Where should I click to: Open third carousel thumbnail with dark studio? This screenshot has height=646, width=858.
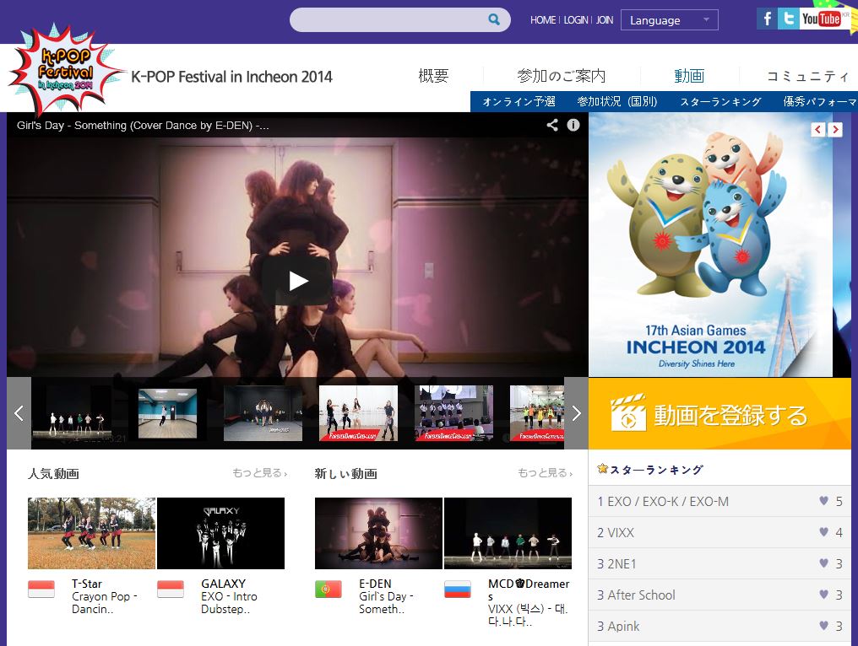[x=263, y=413]
